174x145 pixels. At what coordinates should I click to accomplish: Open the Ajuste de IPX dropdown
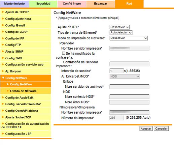[119, 27]
